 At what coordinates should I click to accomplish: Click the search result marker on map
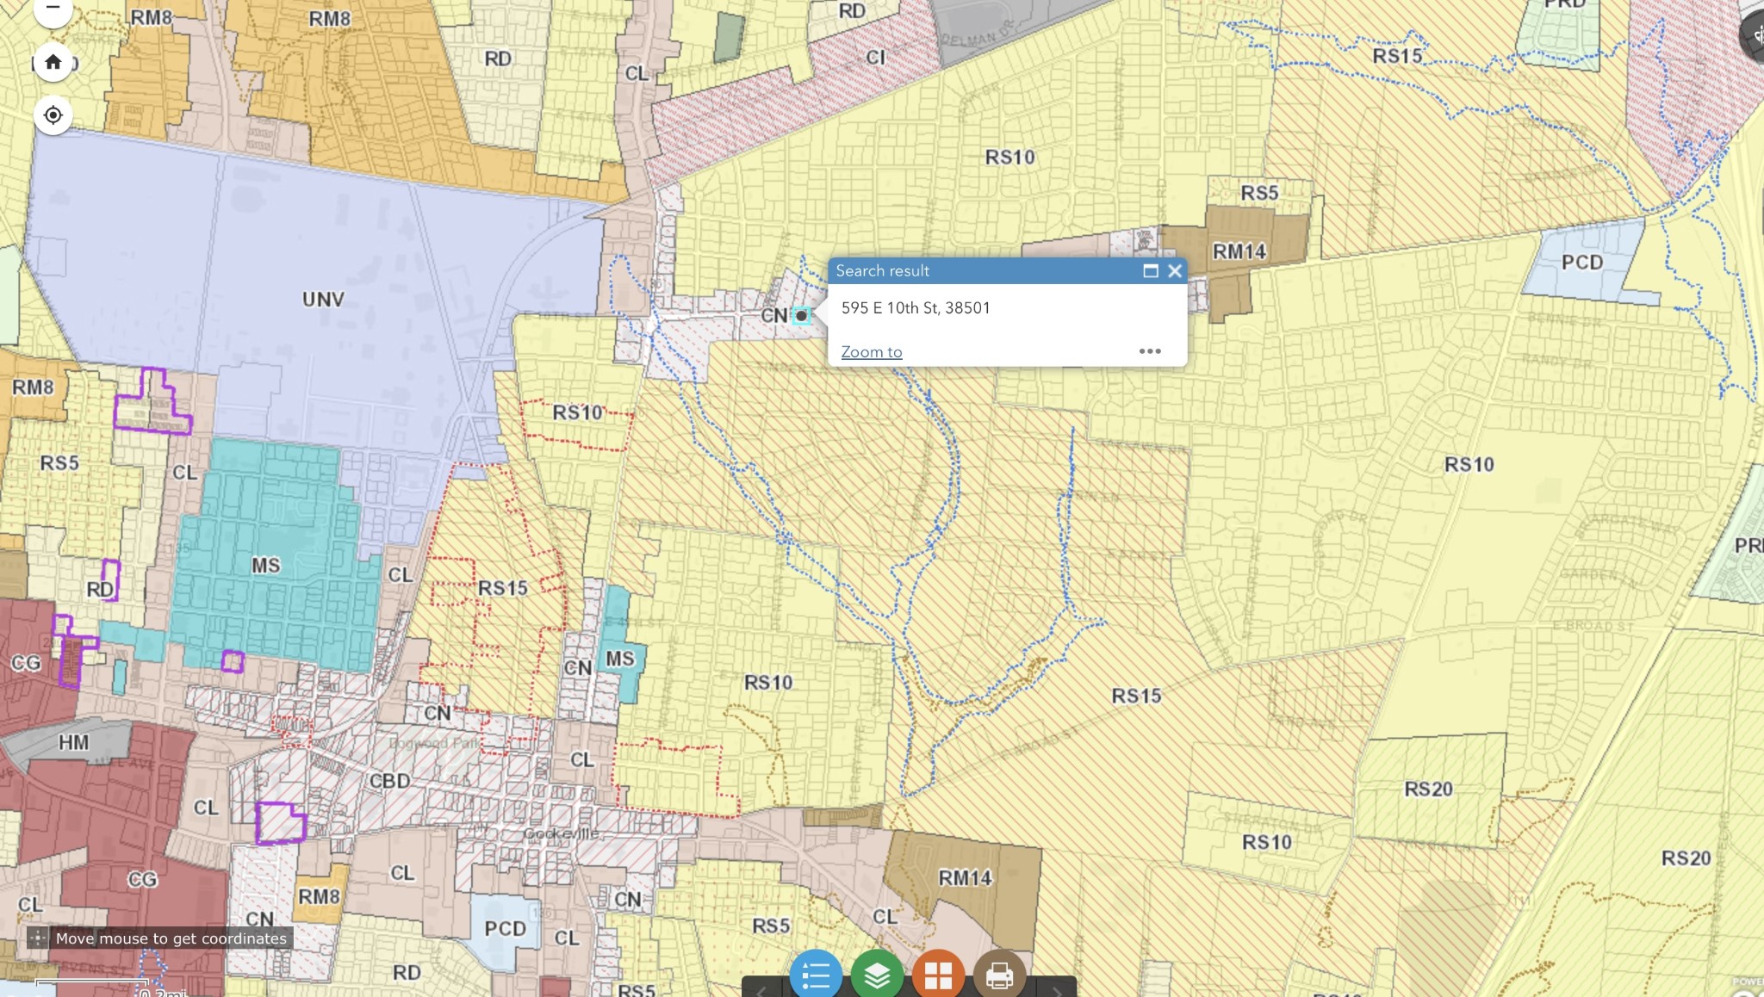pyautogui.click(x=801, y=316)
